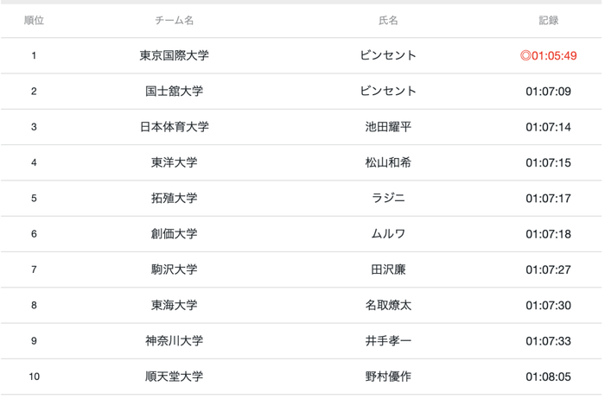Select team name 創価大学
The height and width of the screenshot is (399, 605).
coord(174,234)
